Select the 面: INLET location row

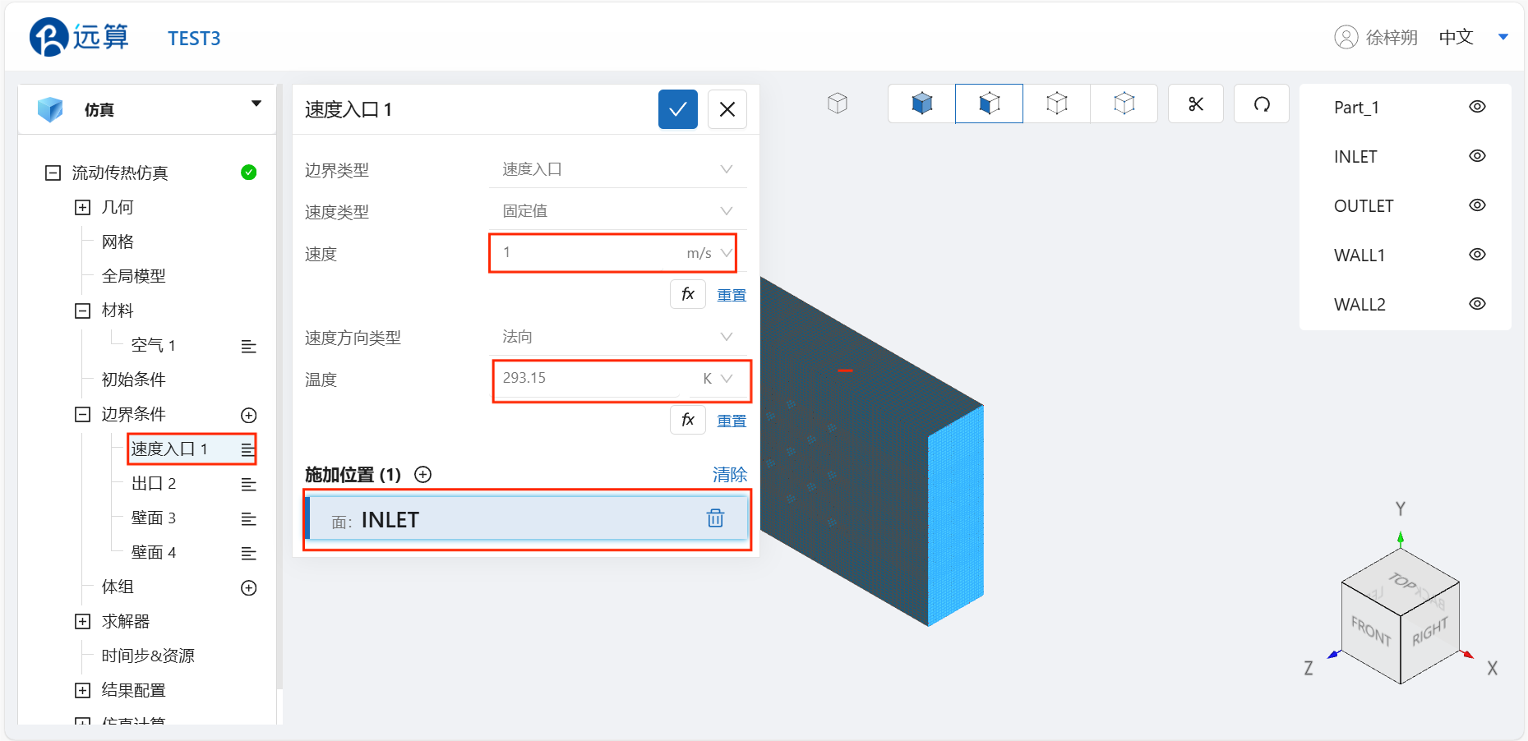coord(526,518)
